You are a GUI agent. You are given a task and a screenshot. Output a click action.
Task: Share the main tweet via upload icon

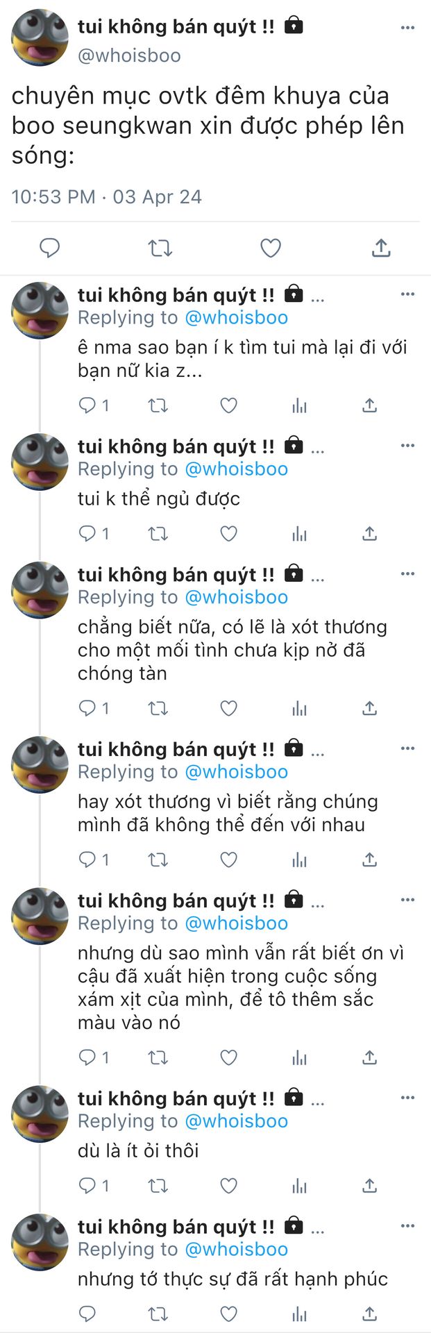point(381,248)
